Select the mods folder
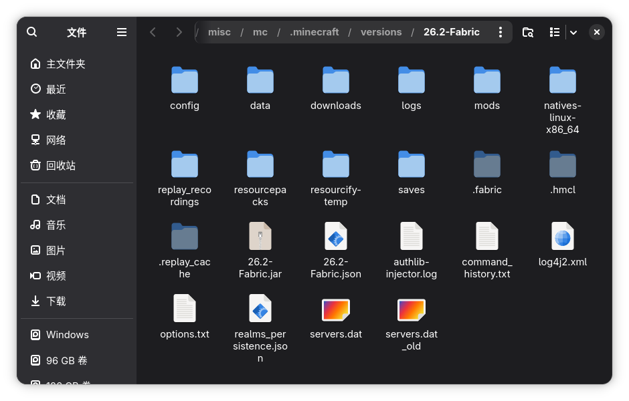The image size is (629, 401). click(x=487, y=88)
